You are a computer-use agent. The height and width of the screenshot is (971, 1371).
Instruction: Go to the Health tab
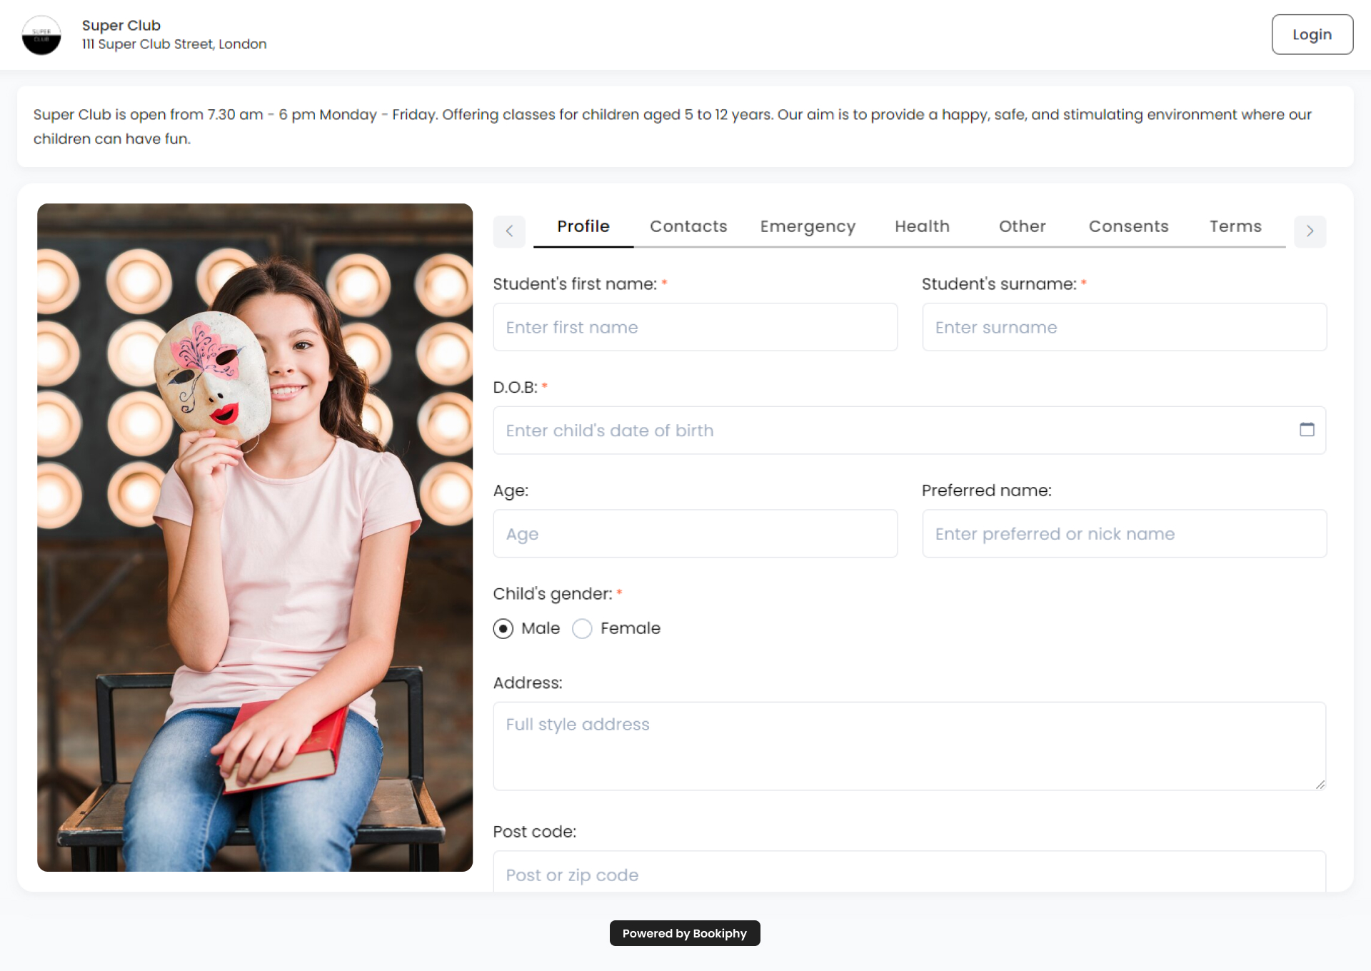coord(921,226)
